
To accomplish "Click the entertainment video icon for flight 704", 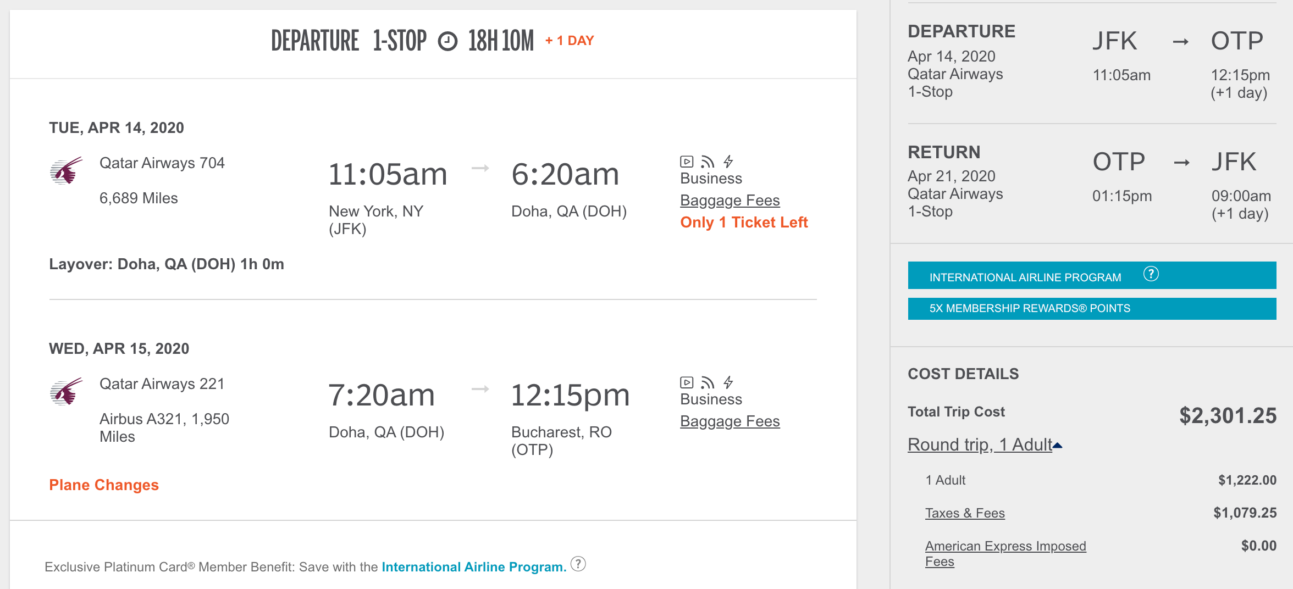I will 687,162.
